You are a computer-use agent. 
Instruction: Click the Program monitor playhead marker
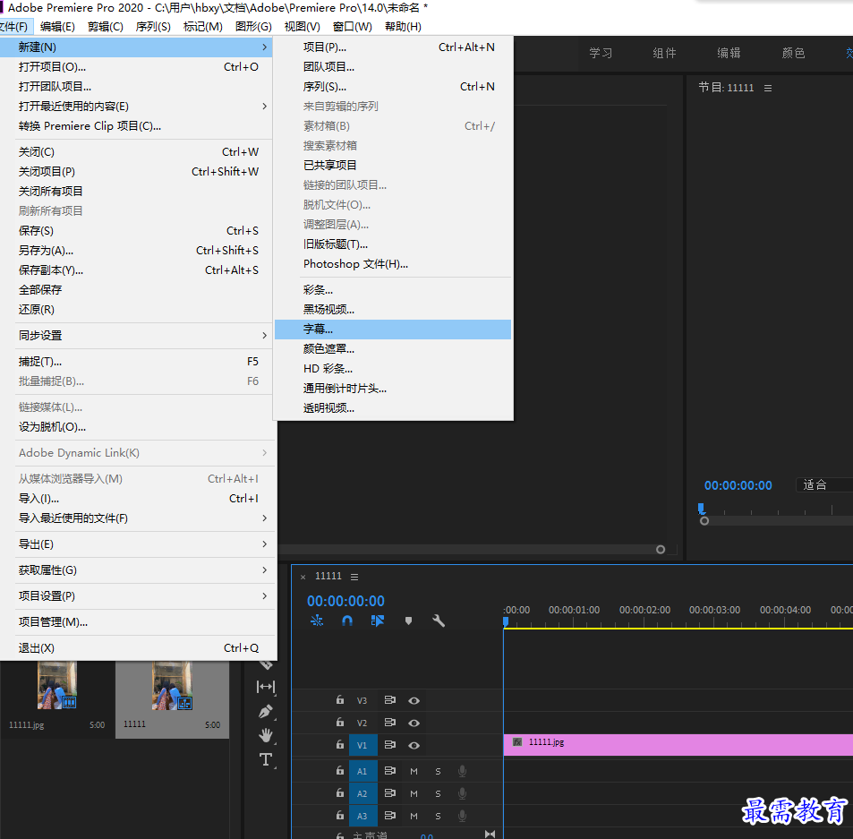click(701, 509)
